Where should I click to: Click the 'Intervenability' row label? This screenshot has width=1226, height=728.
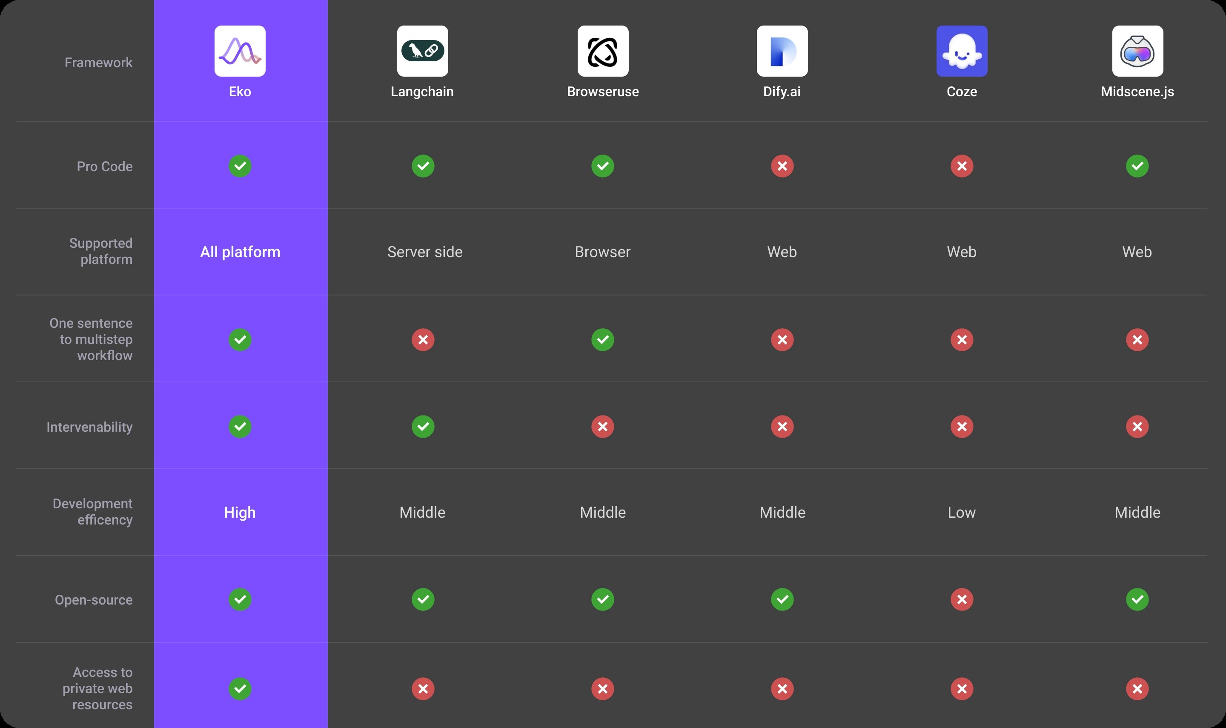click(89, 427)
